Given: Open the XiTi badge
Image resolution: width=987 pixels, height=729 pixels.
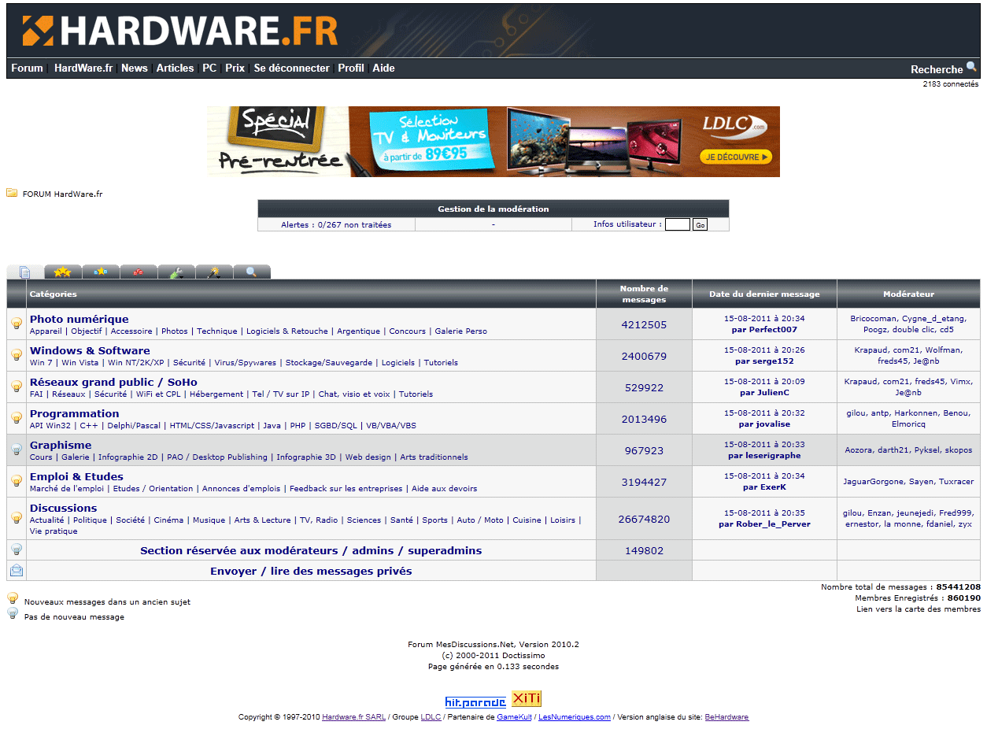Looking at the screenshot, I should tap(527, 699).
